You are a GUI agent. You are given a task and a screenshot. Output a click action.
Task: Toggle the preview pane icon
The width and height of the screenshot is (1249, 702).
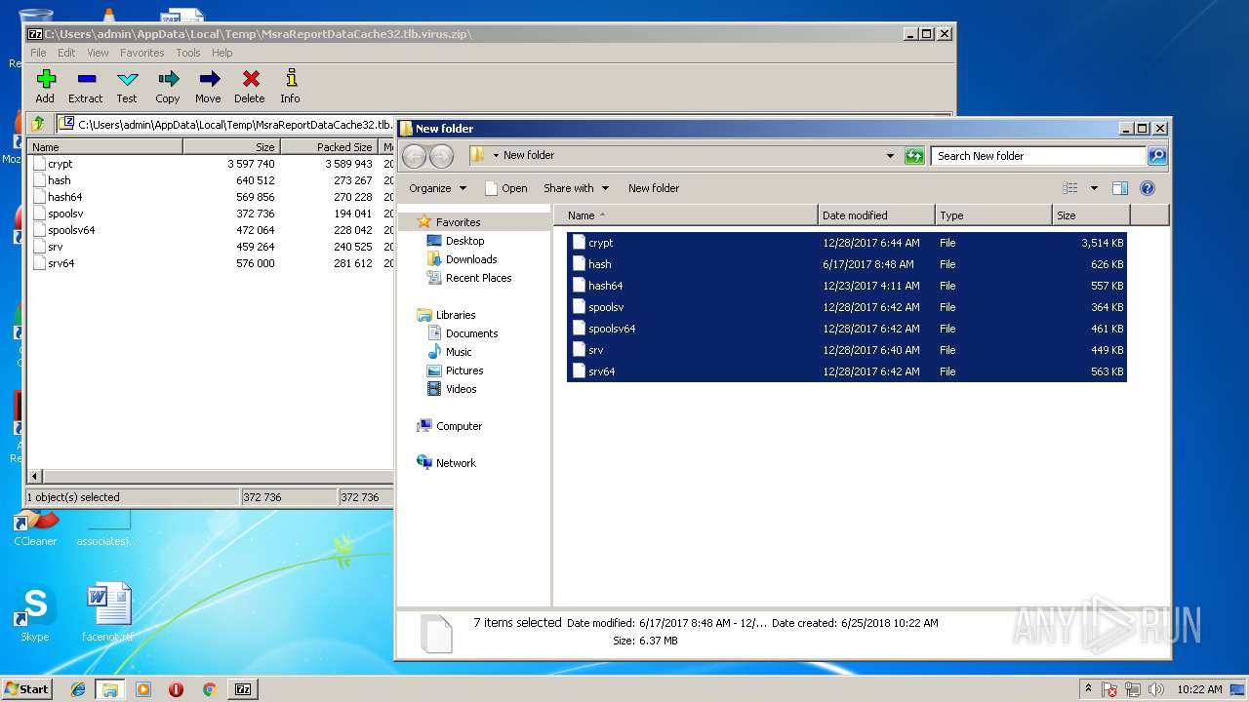coord(1120,188)
